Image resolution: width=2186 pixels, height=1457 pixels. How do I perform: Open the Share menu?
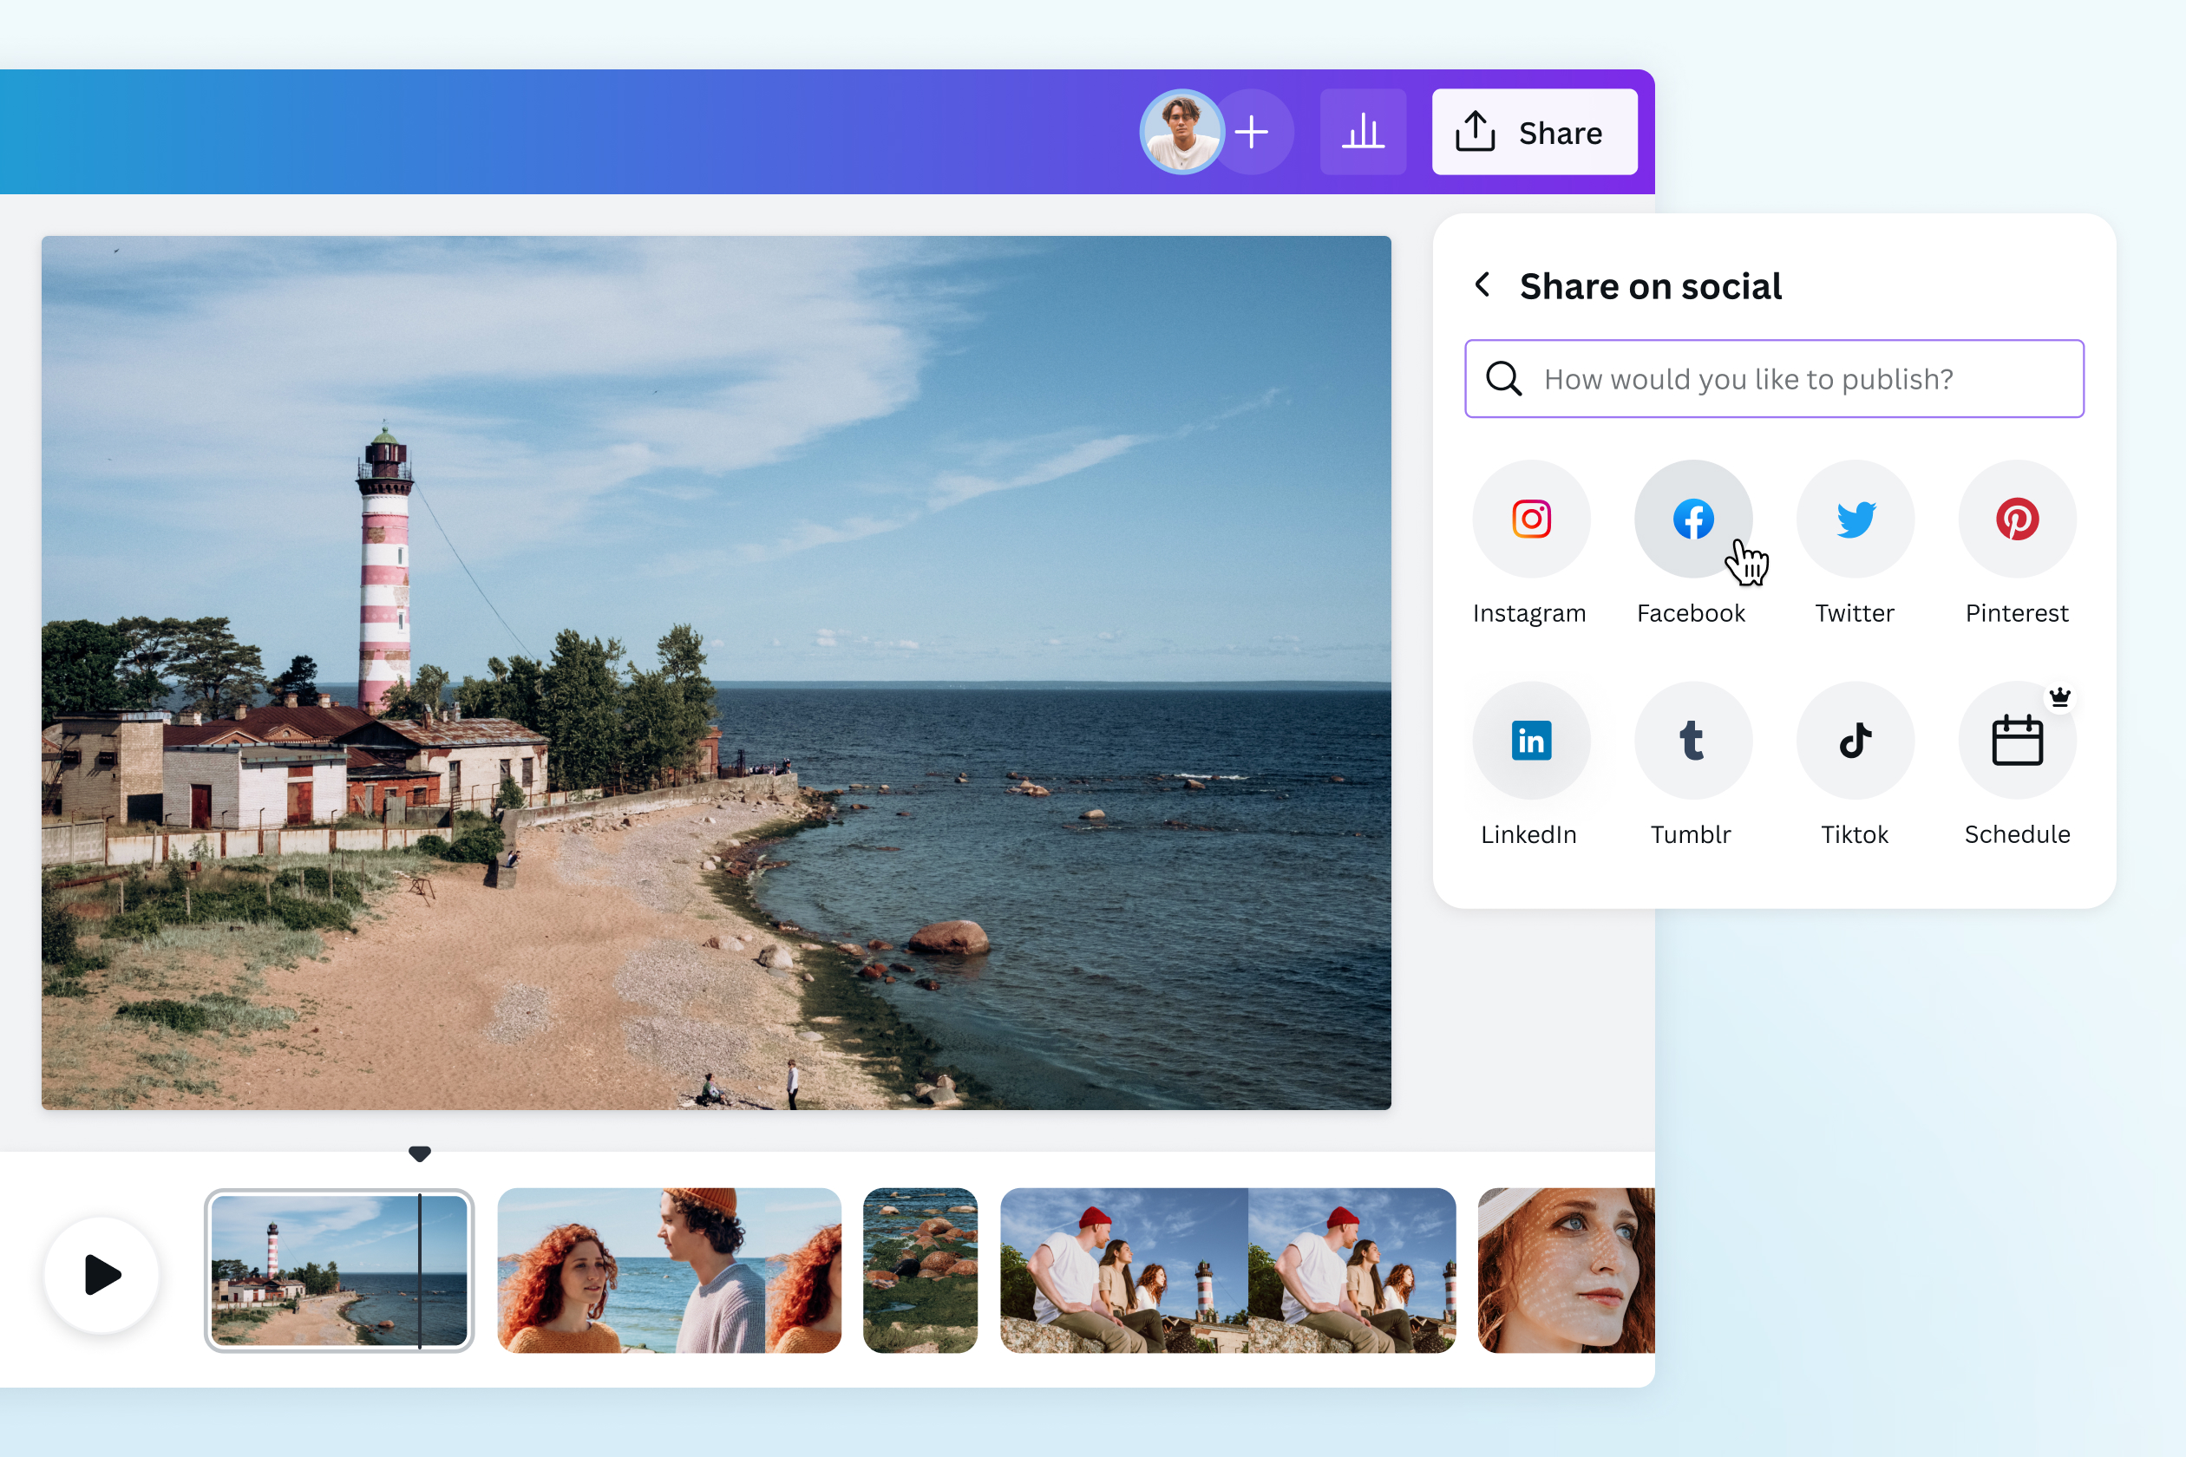click(x=1534, y=131)
